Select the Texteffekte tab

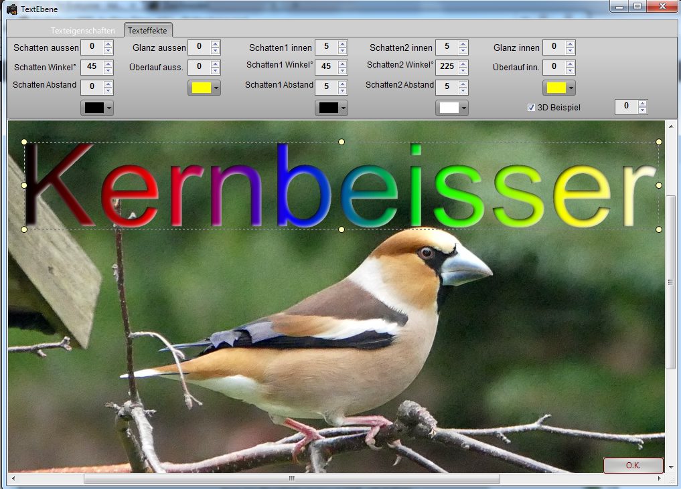click(x=147, y=31)
